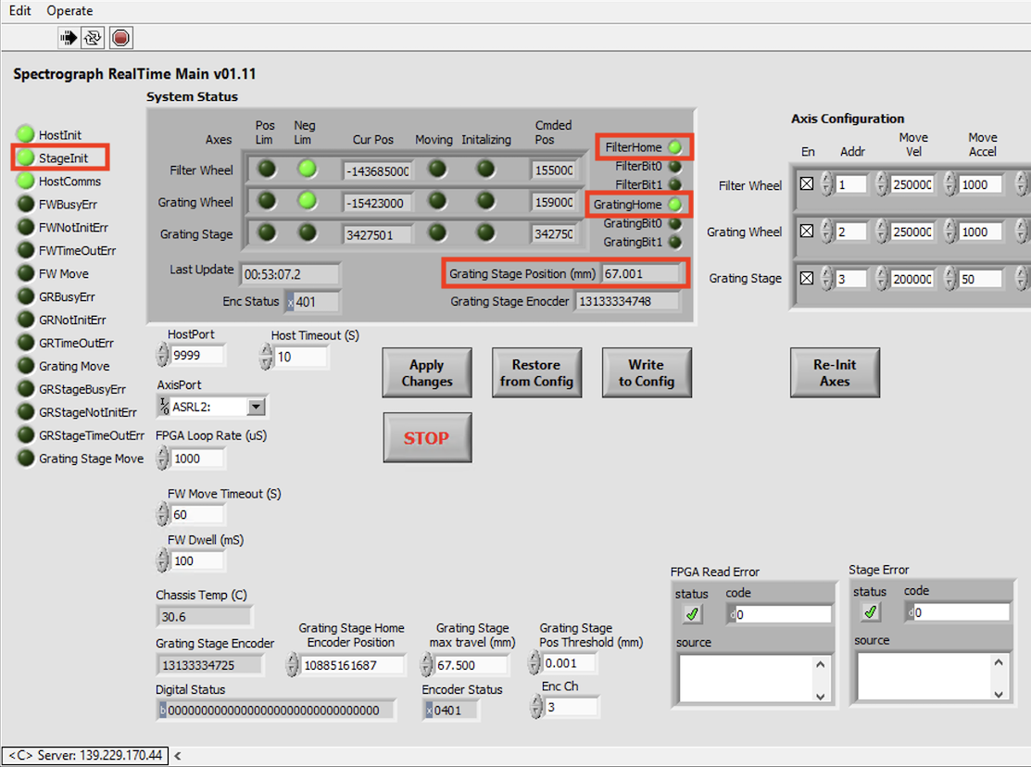Image resolution: width=1031 pixels, height=767 pixels.
Task: Click the FilterHome green LED indicator
Action: [675, 147]
